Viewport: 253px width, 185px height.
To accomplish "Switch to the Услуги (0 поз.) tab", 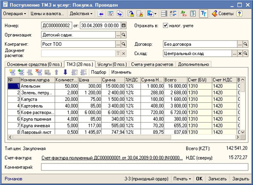I will pyautogui.click(x=112, y=64).
